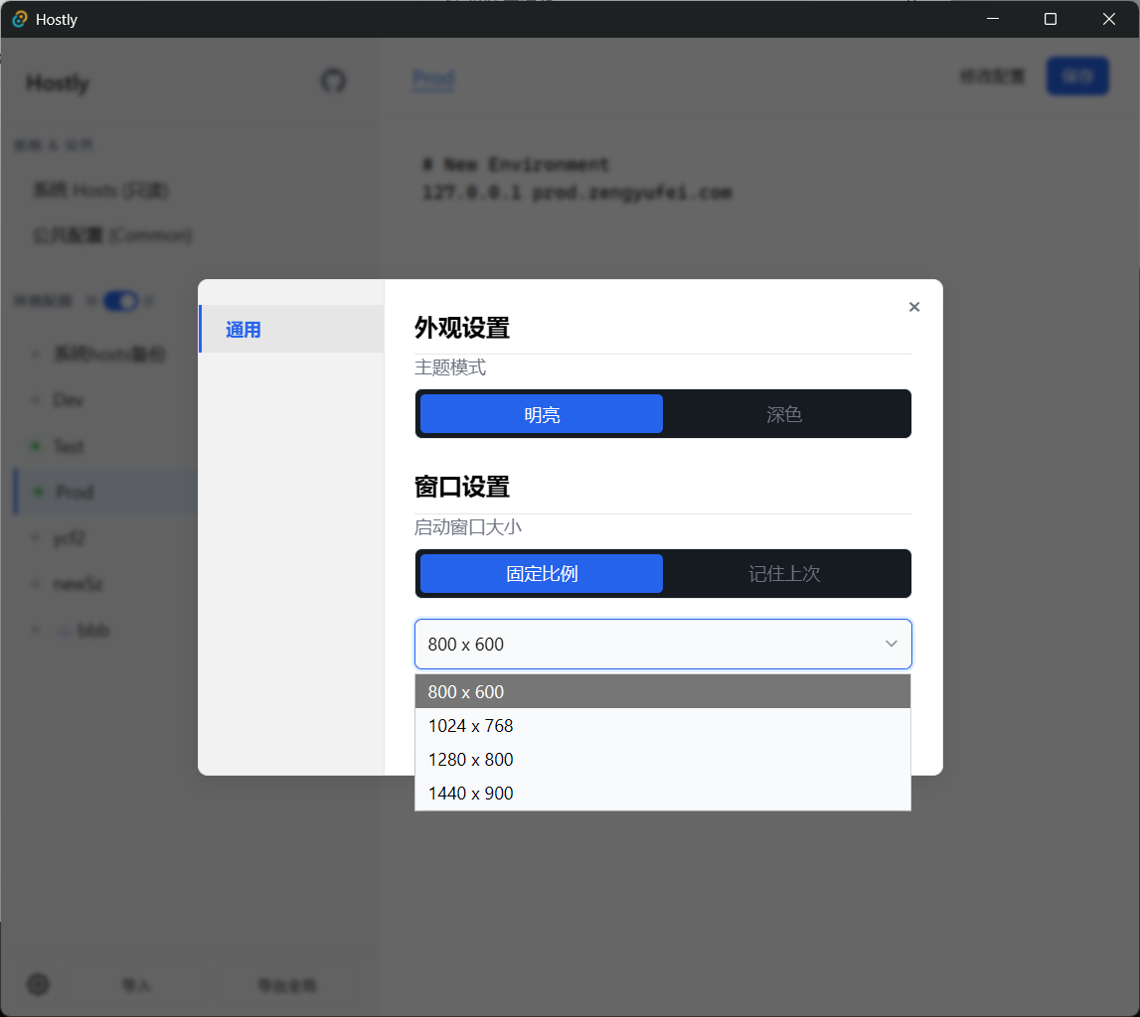
Task: Choose 1024 x 768 from the size list
Action: (x=471, y=725)
